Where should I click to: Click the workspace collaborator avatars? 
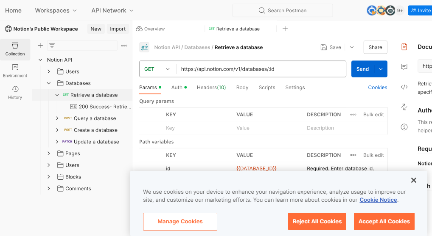tap(381, 11)
